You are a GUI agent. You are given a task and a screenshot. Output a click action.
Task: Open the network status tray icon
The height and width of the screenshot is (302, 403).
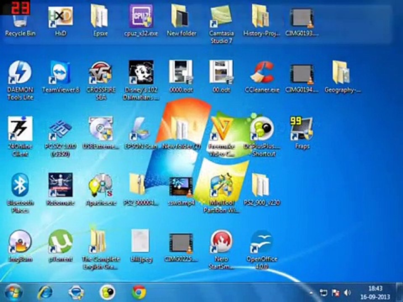(x=324, y=293)
